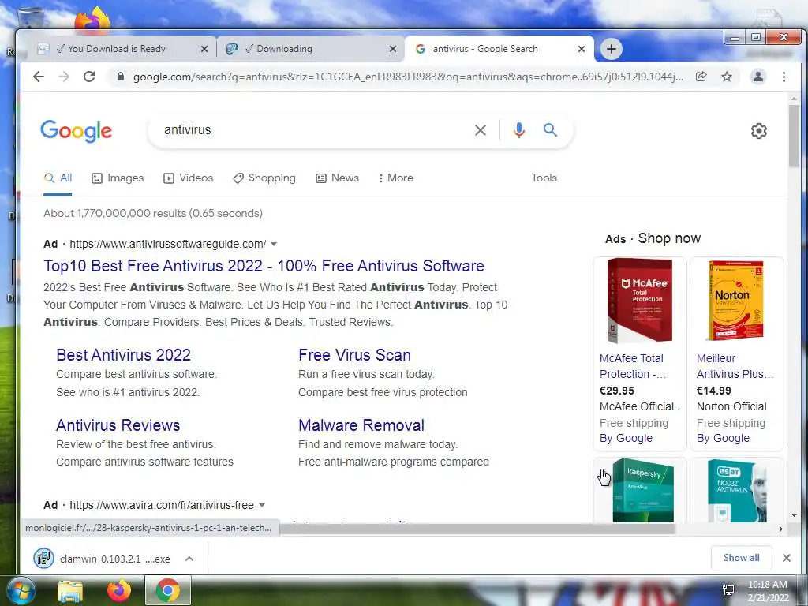Share this page icon in address bar
The image size is (808, 606).
(701, 77)
